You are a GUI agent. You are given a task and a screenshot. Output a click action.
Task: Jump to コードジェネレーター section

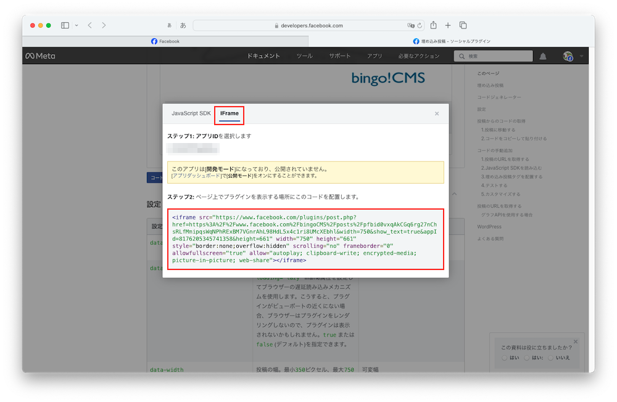click(499, 97)
